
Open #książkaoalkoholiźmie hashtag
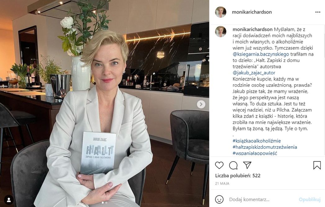click(257, 141)
